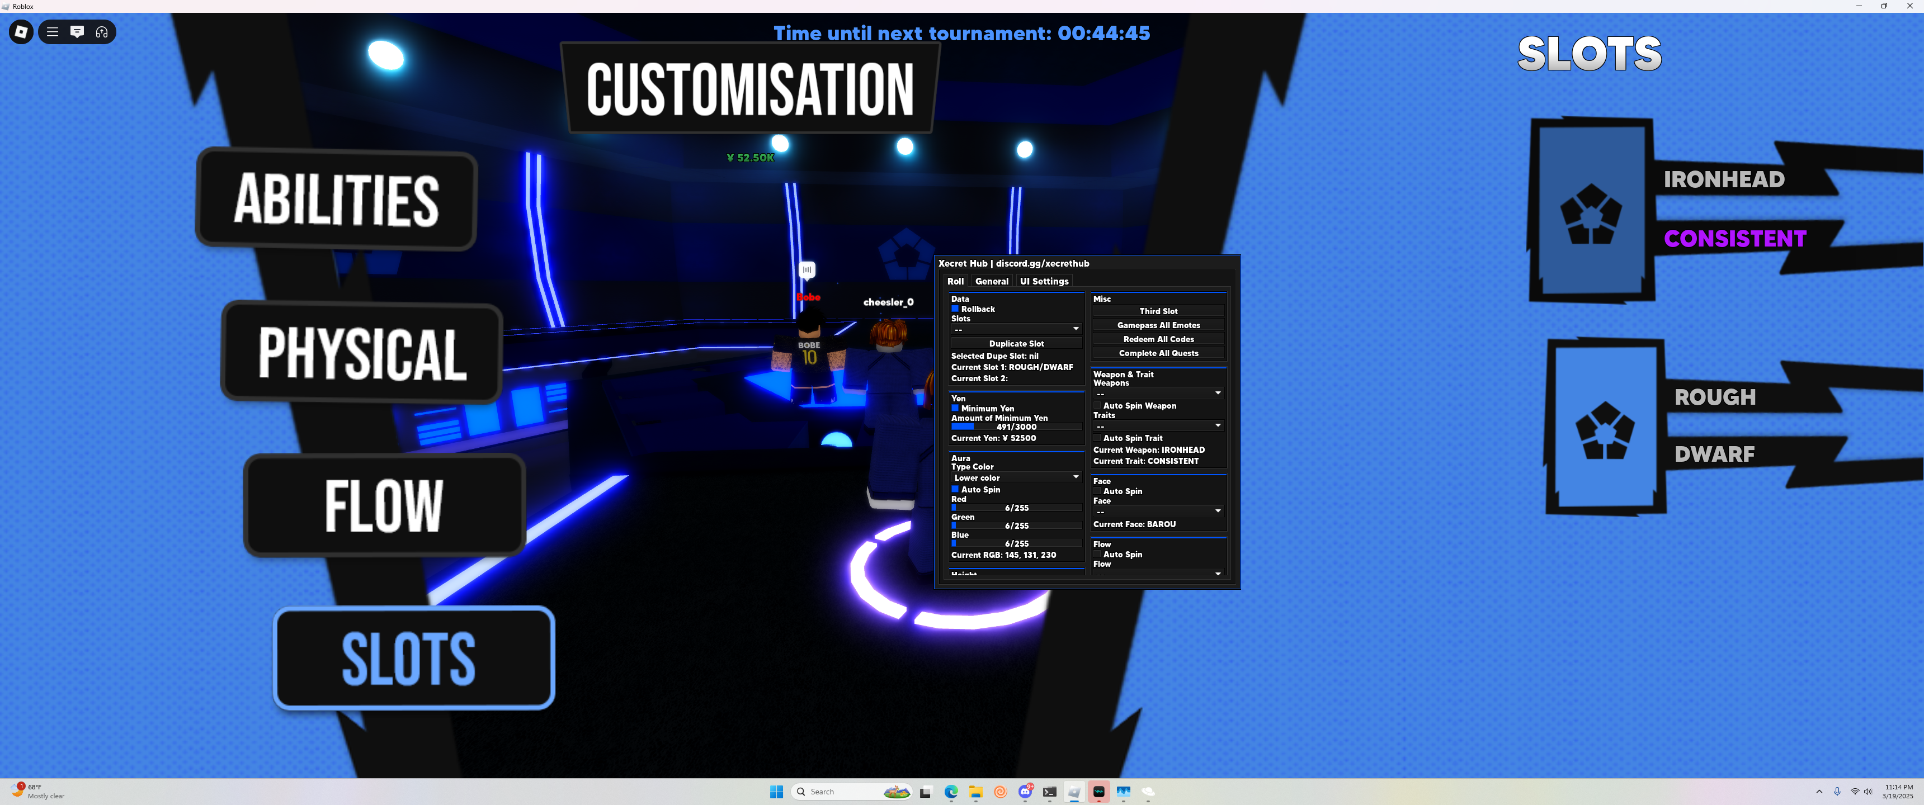Click the speech bubble above Bobe
Viewport: 1924px width, 805px height.
click(x=807, y=269)
